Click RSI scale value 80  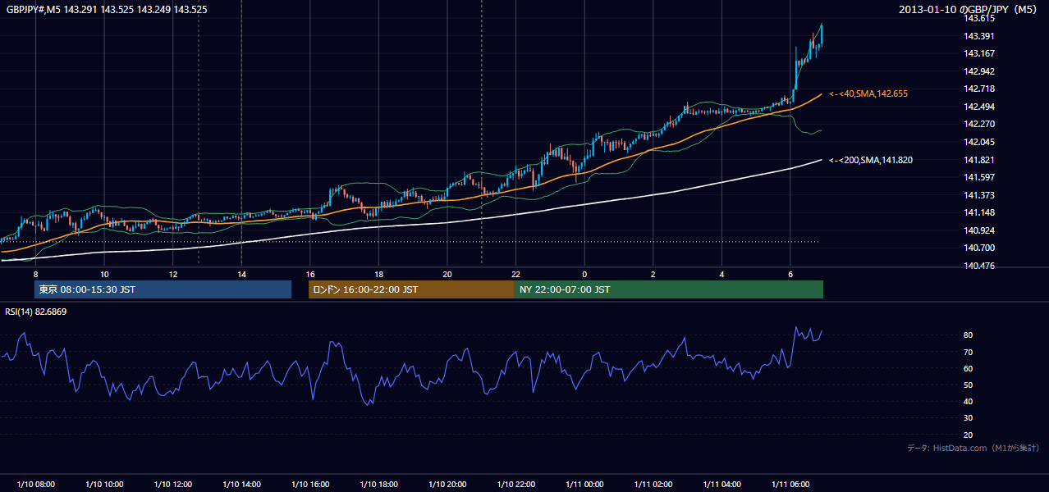pyautogui.click(x=969, y=335)
